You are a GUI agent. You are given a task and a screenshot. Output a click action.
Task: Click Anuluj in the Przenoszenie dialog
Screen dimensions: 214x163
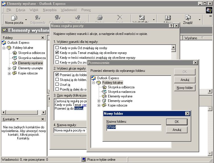pyautogui.click(x=185, y=80)
